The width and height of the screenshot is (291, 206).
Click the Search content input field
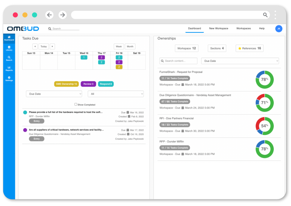(178, 61)
